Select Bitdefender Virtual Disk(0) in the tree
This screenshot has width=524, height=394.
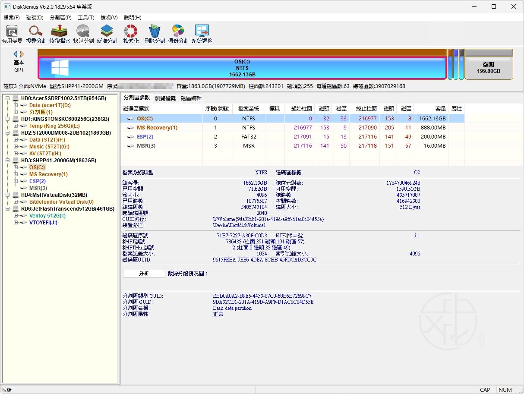(x=61, y=202)
